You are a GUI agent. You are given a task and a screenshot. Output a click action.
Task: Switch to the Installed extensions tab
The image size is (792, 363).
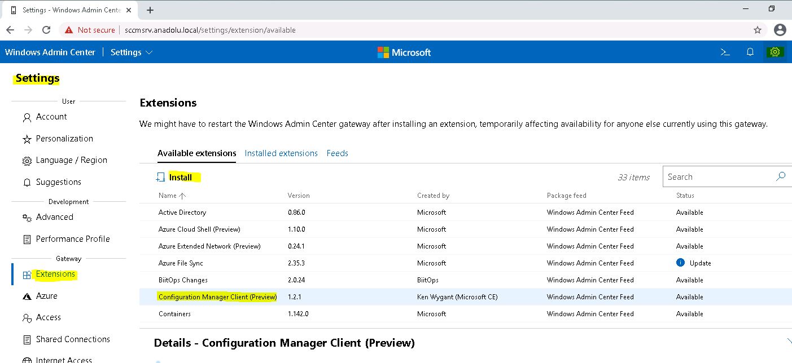281,153
